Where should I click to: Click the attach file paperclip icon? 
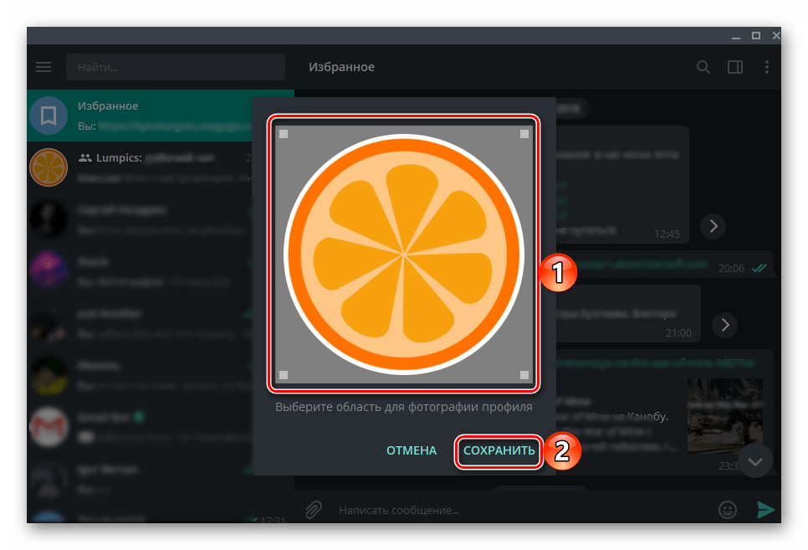click(x=314, y=510)
